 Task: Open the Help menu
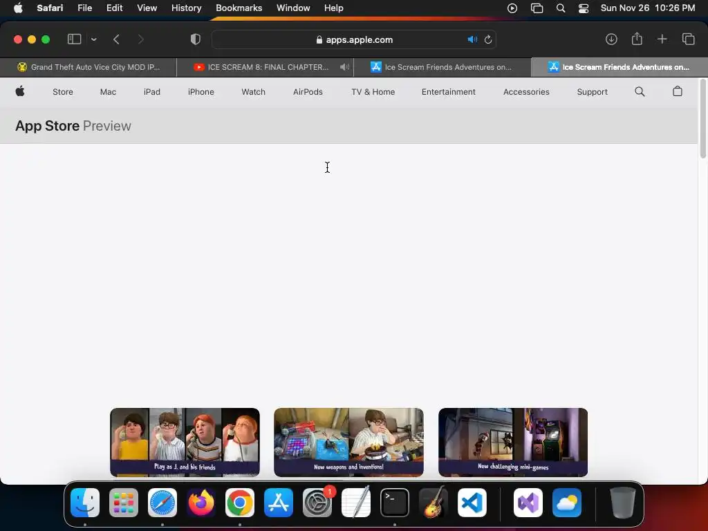(x=334, y=8)
